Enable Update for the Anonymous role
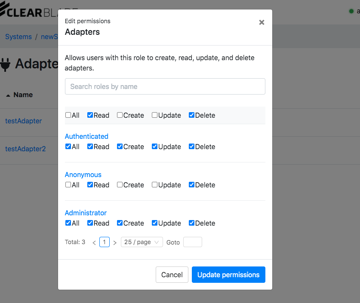This screenshot has height=303, width=360. [x=154, y=185]
